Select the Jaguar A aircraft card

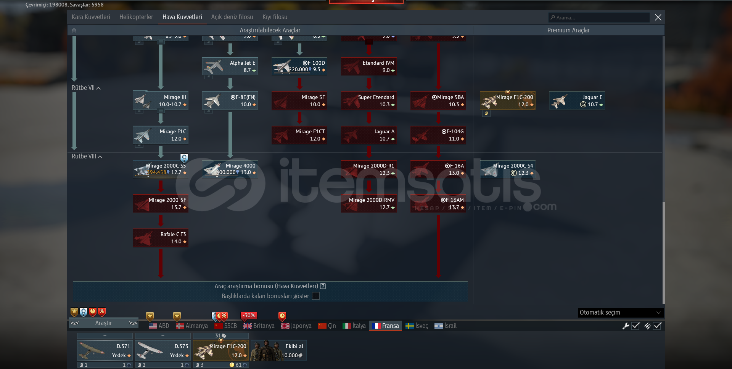[369, 135]
